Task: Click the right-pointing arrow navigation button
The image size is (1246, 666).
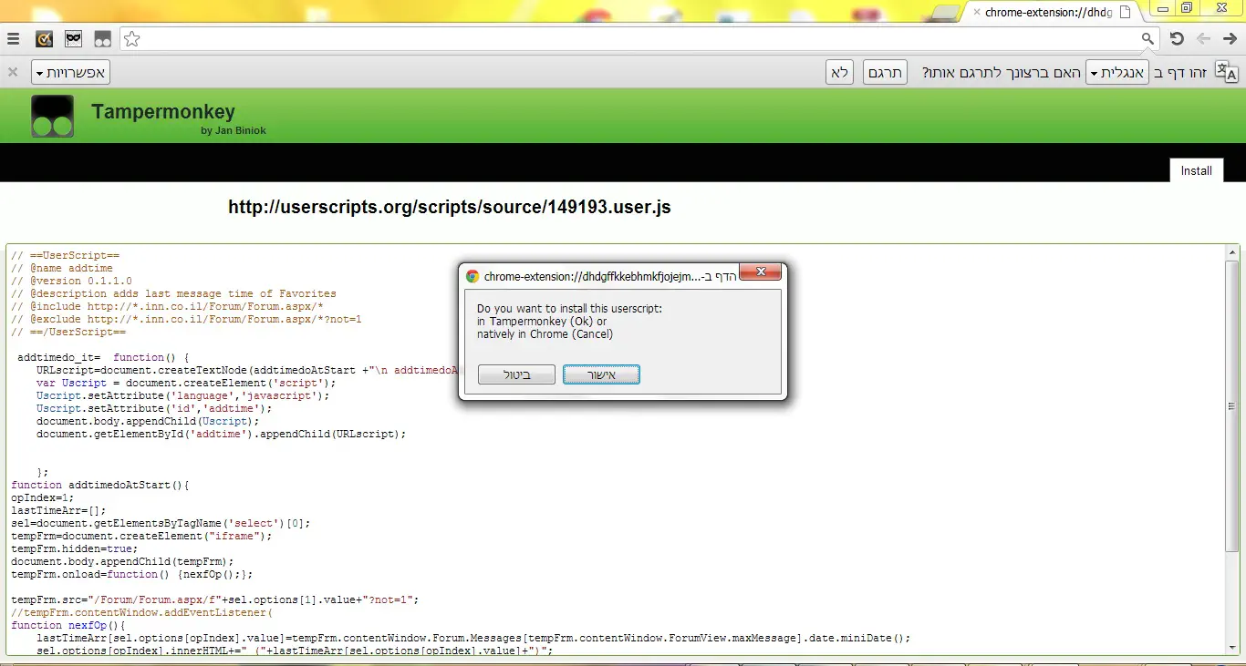Action: pyautogui.click(x=1229, y=39)
